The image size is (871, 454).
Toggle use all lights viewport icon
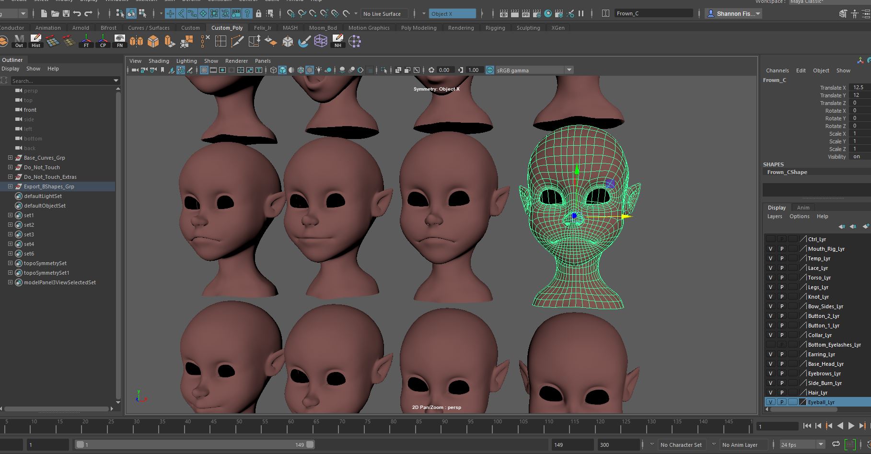pos(319,70)
